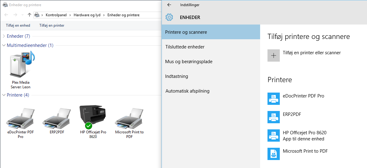Select the ERP2PDF printer icon in Control Panel

(x=57, y=118)
